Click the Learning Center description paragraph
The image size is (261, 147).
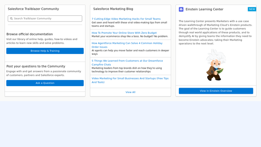click(216, 32)
